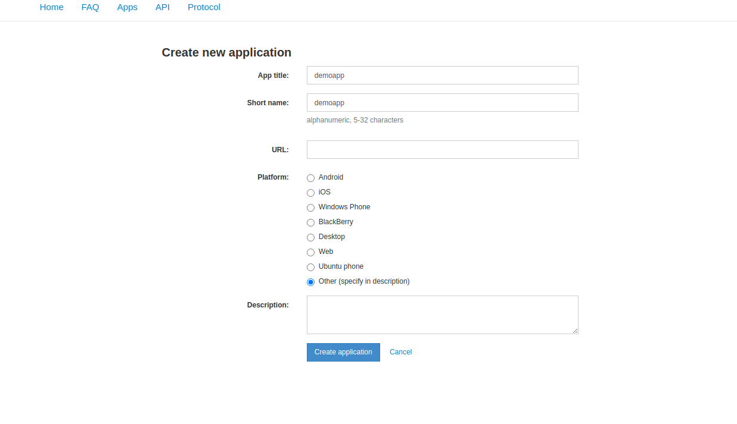The height and width of the screenshot is (424, 737).
Task: Click inside the Description text area
Action: pyautogui.click(x=442, y=315)
